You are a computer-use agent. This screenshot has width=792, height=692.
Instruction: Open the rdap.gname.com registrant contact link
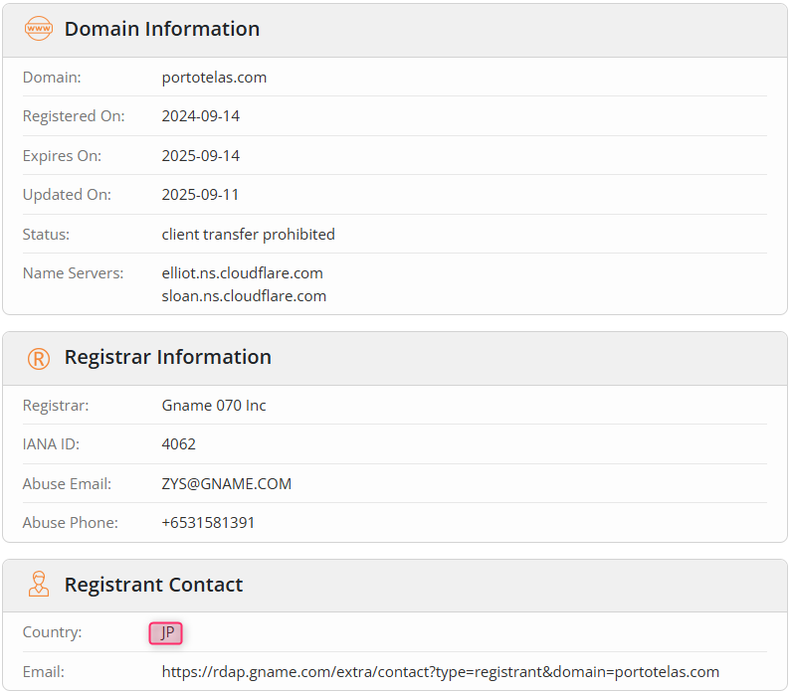(440, 672)
